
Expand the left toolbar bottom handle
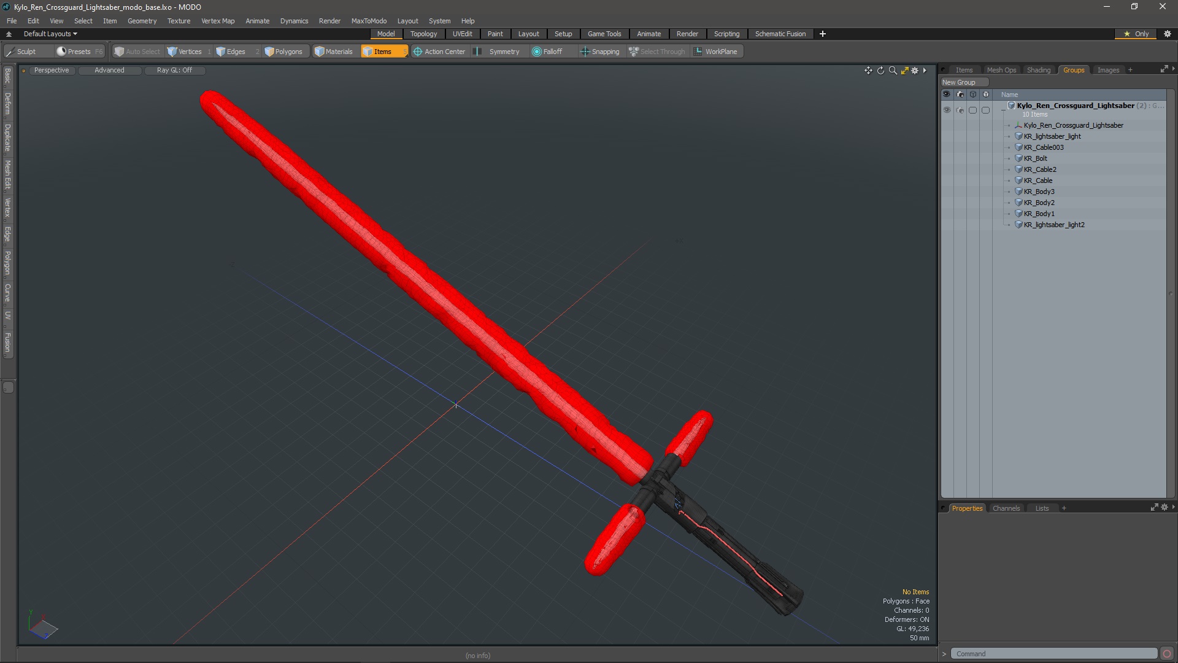click(x=8, y=387)
